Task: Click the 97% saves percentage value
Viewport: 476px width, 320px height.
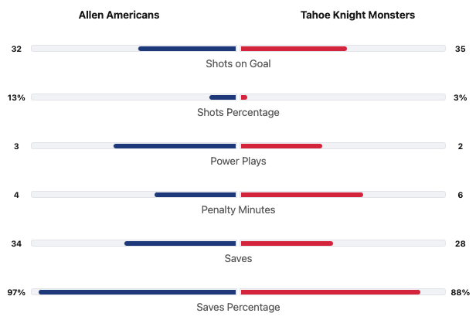Action: click(x=16, y=292)
